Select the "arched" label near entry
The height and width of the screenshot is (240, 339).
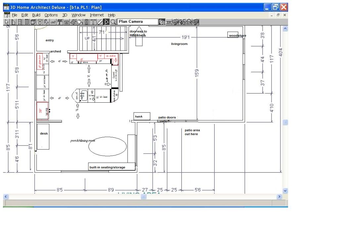(56, 51)
